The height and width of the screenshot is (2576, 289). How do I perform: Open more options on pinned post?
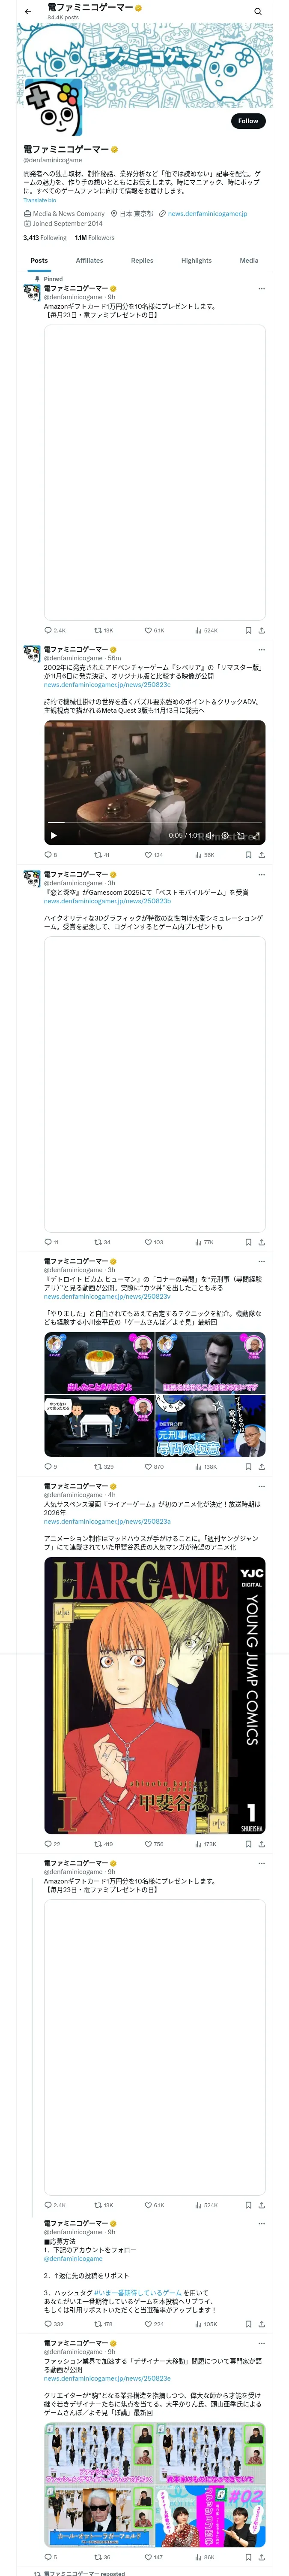click(261, 288)
